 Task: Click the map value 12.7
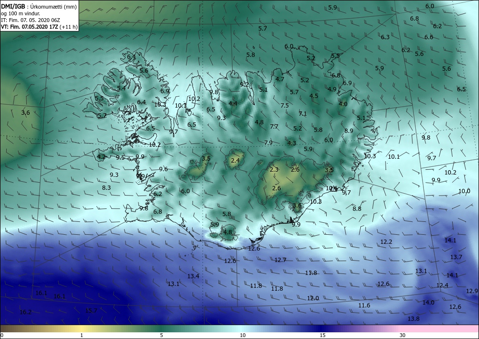click(x=280, y=260)
